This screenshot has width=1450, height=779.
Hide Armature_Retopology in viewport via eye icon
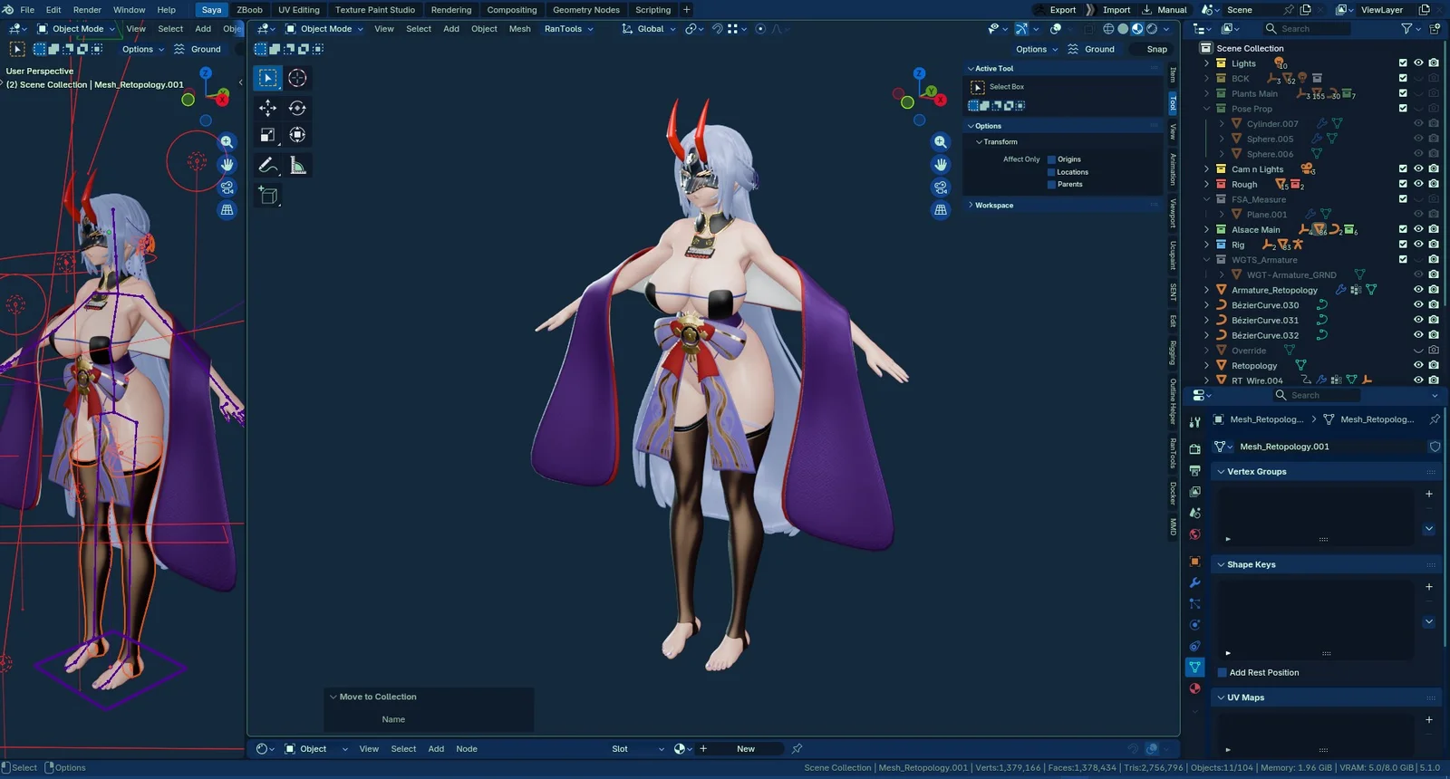pos(1418,290)
